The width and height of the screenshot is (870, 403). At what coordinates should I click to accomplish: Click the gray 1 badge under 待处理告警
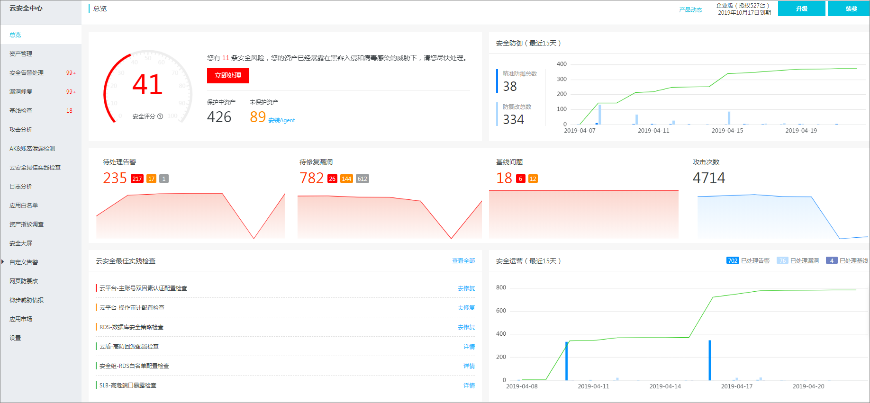tap(164, 179)
